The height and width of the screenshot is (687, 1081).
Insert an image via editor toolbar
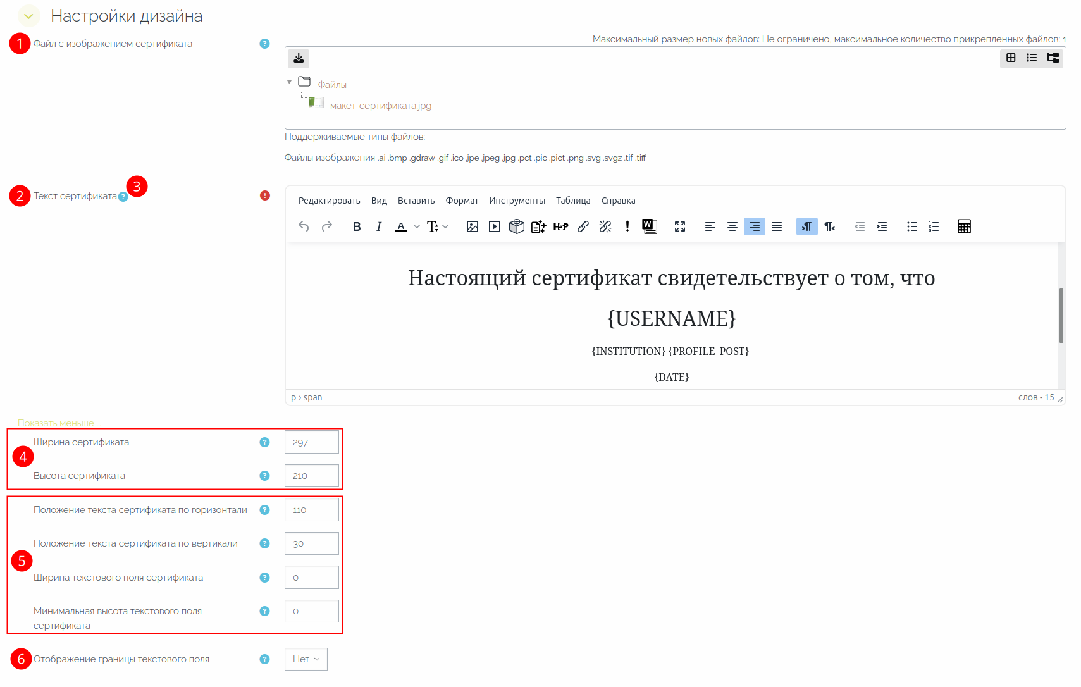click(472, 226)
